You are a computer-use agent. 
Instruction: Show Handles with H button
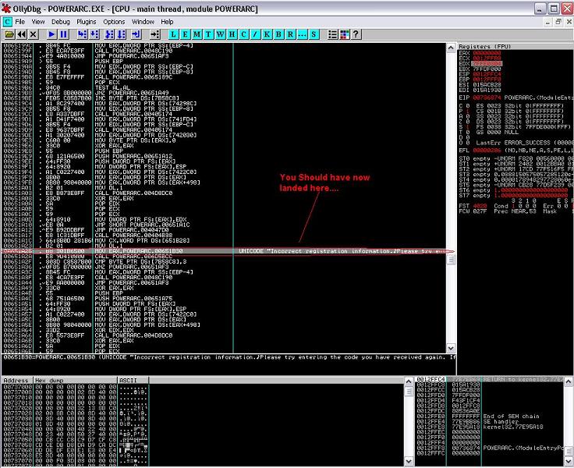click(x=232, y=34)
